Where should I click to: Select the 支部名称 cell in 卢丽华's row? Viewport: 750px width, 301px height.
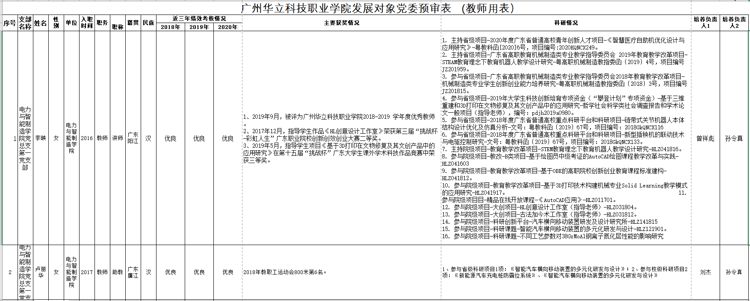25,272
